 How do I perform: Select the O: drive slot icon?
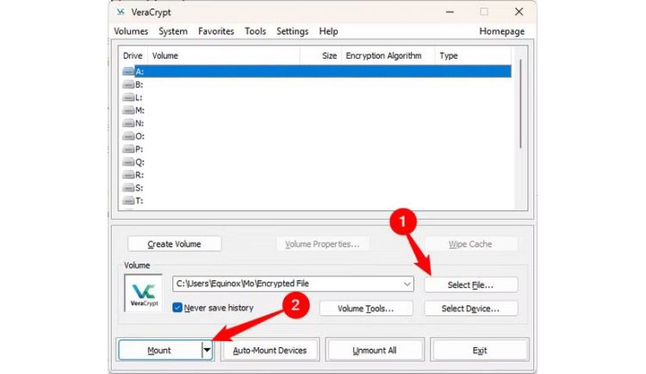[x=128, y=136]
